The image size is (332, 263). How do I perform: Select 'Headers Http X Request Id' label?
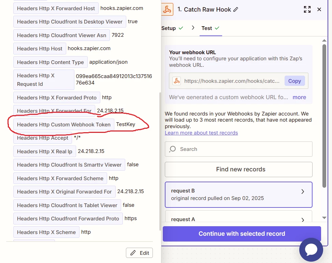point(44,80)
